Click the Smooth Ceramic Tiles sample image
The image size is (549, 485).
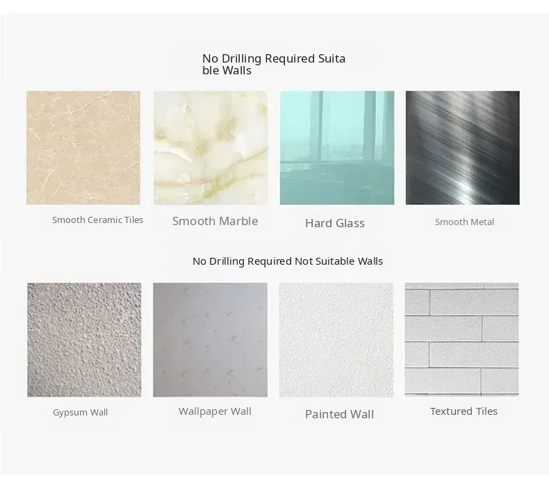pyautogui.click(x=83, y=148)
